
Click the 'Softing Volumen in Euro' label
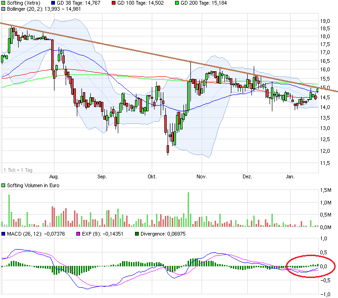[x=33, y=185]
